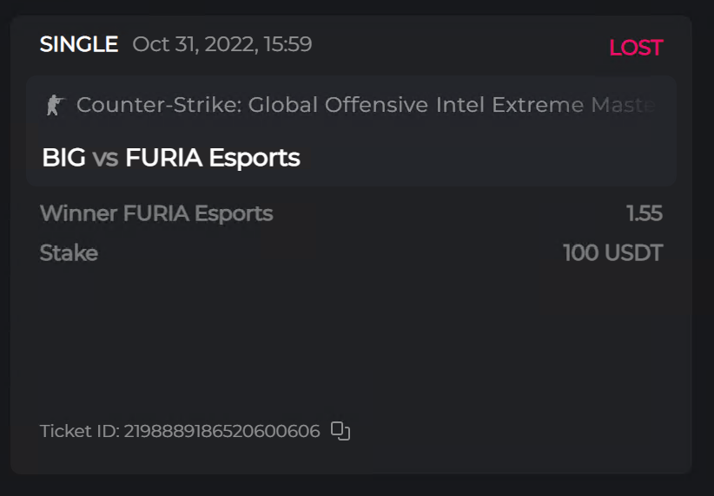The image size is (714, 496).
Task: Click the pink LOST status label
Action: tap(635, 48)
